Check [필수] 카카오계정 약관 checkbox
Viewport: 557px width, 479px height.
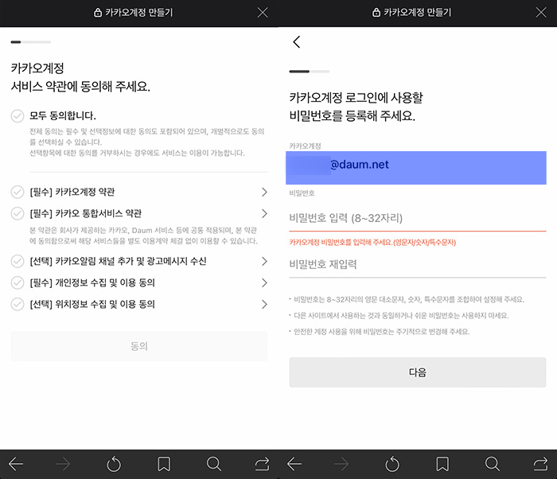tap(18, 192)
